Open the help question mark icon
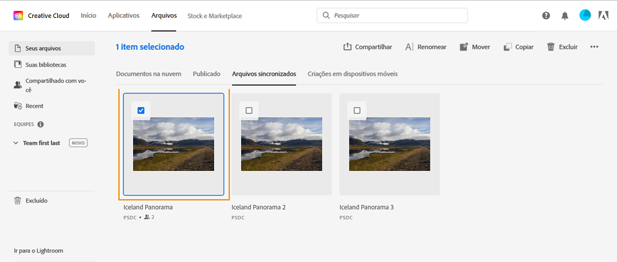 click(x=546, y=15)
